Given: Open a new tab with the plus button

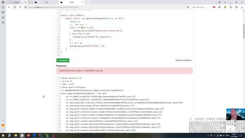Looking at the screenshot, I should pyautogui.click(x=88, y=2).
